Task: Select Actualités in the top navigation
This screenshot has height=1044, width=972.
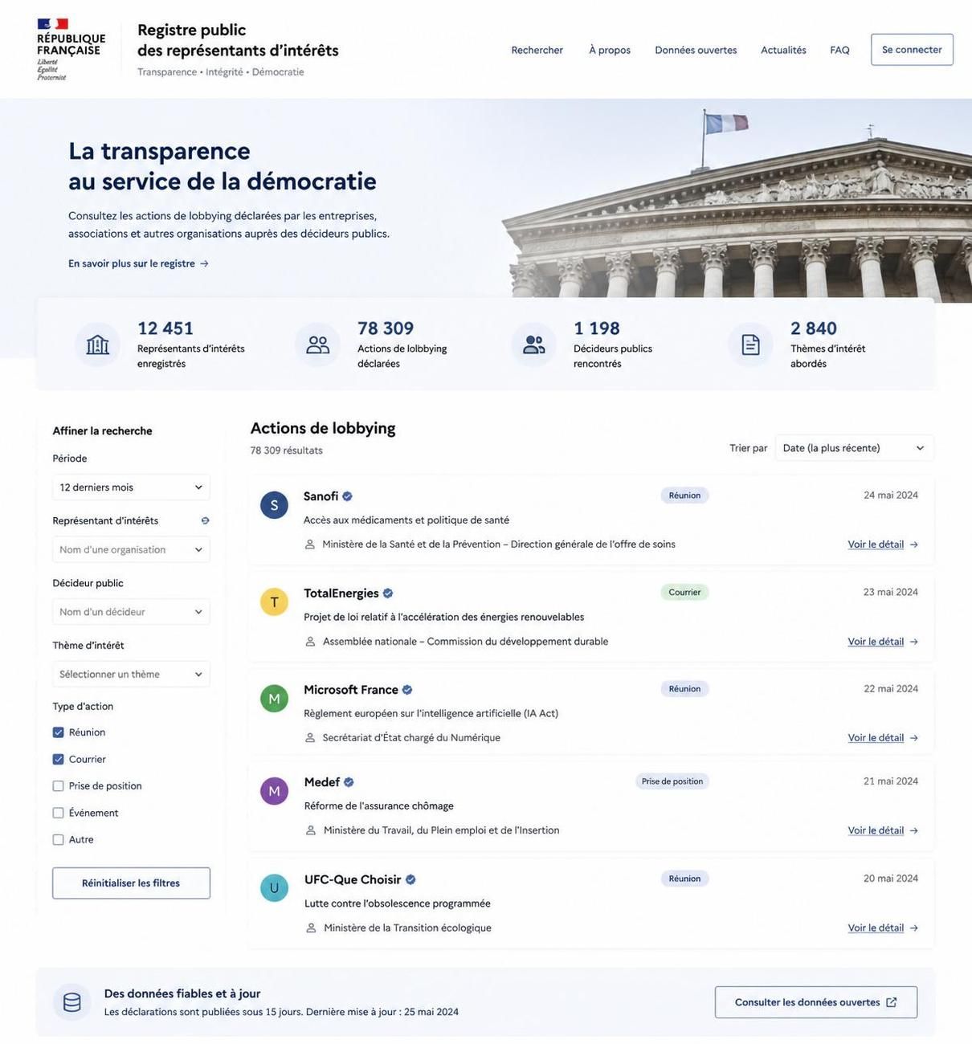Action: click(783, 50)
